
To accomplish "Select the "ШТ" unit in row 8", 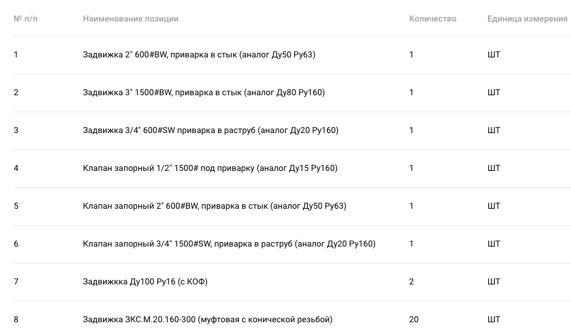I will [x=494, y=320].
